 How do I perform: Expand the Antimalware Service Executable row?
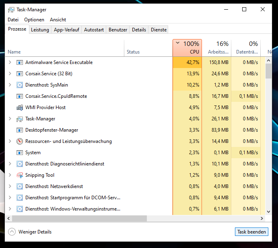10,62
